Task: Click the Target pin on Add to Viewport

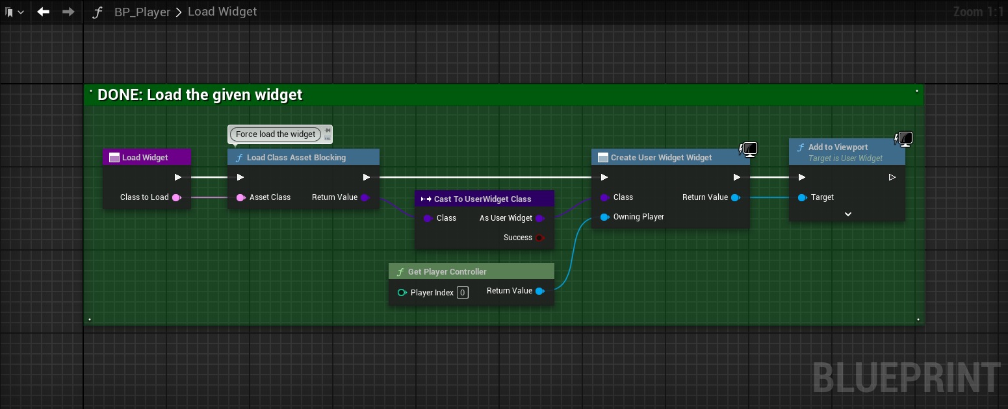Action: 803,197
